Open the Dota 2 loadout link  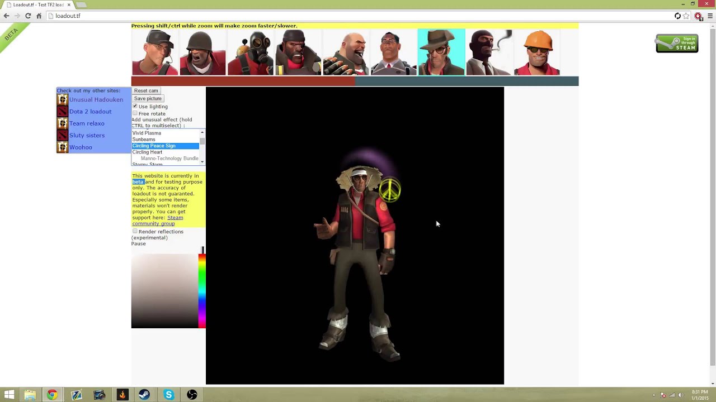coord(90,112)
